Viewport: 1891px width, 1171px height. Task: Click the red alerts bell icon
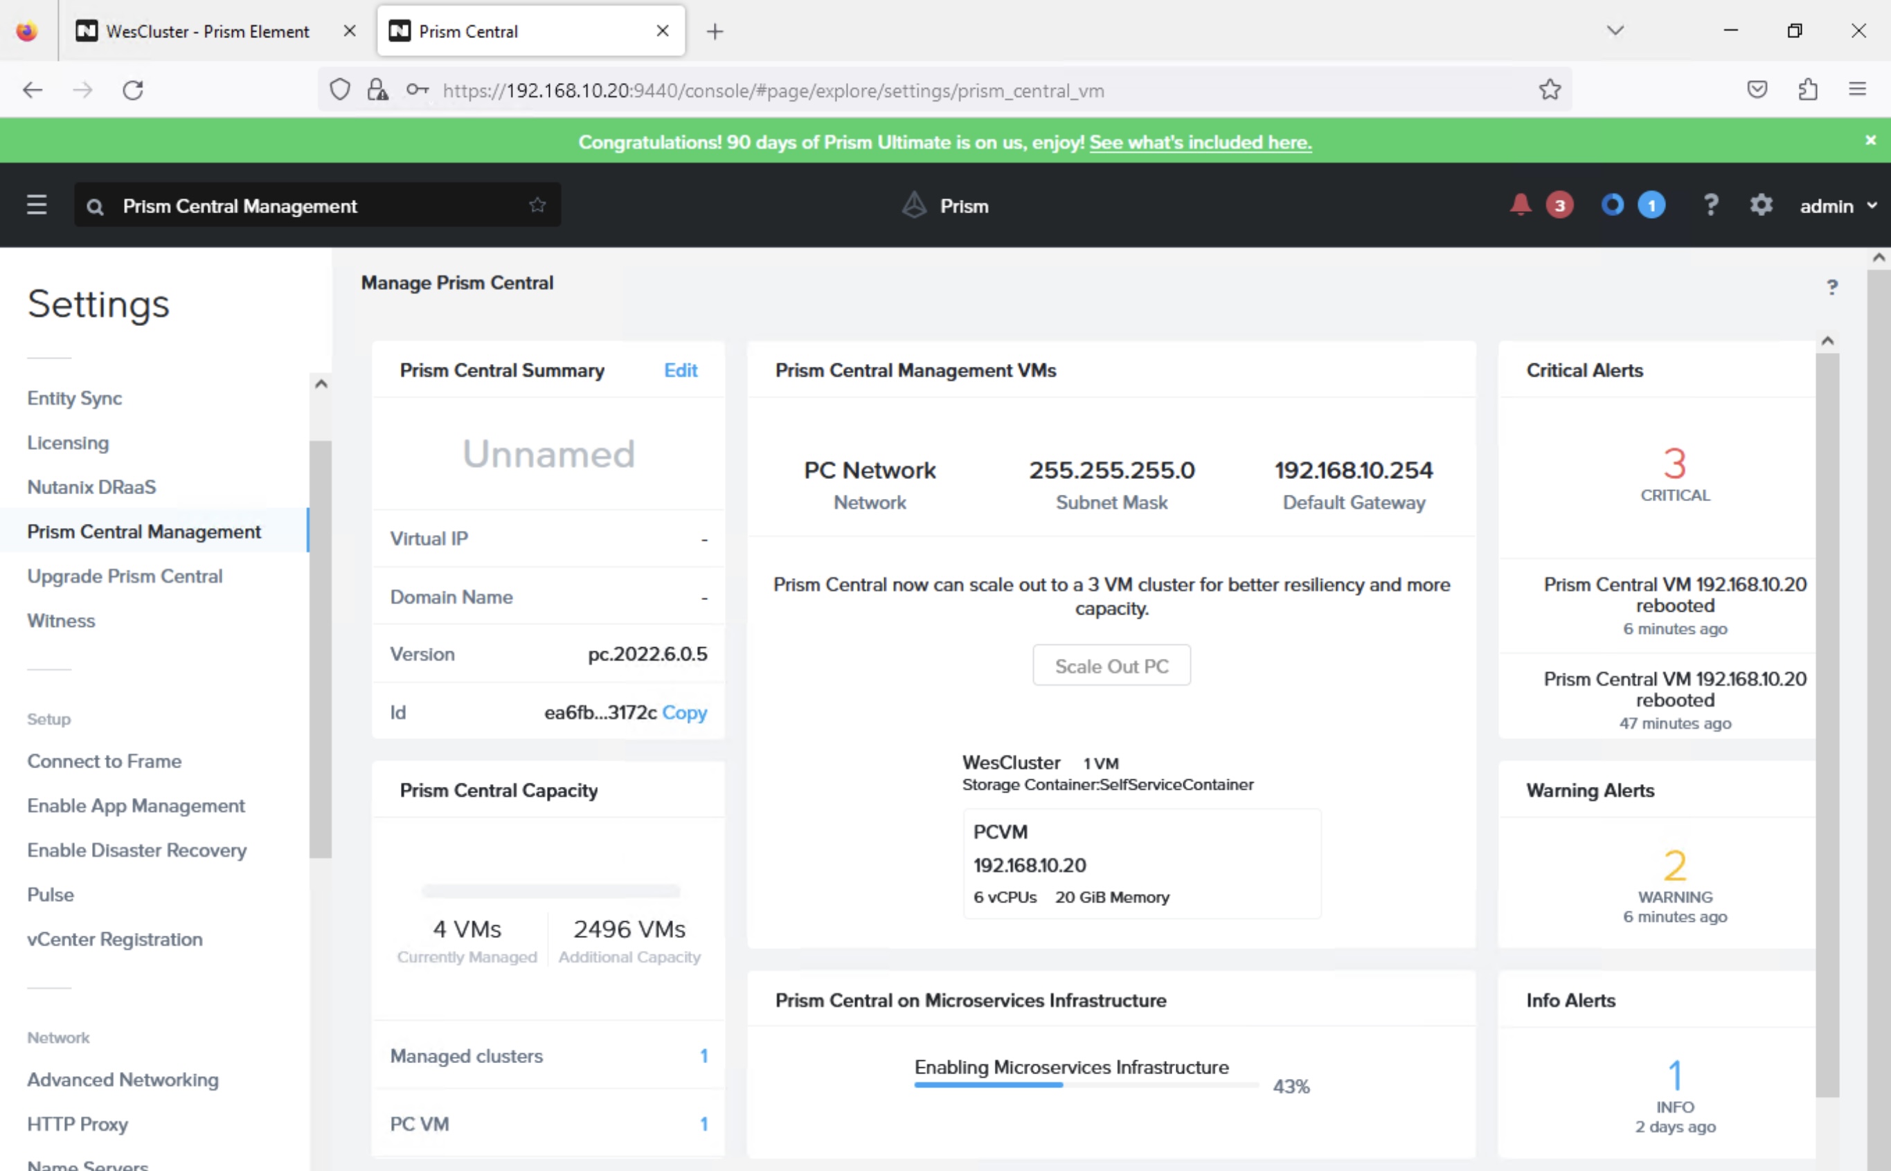pyautogui.click(x=1520, y=204)
